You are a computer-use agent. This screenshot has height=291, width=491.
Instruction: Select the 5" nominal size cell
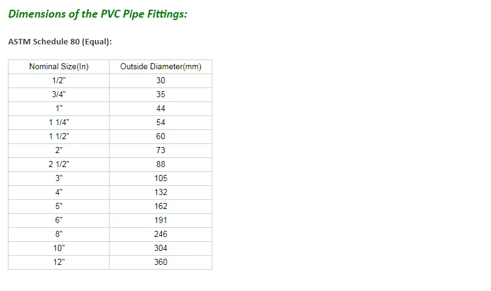[59, 207]
